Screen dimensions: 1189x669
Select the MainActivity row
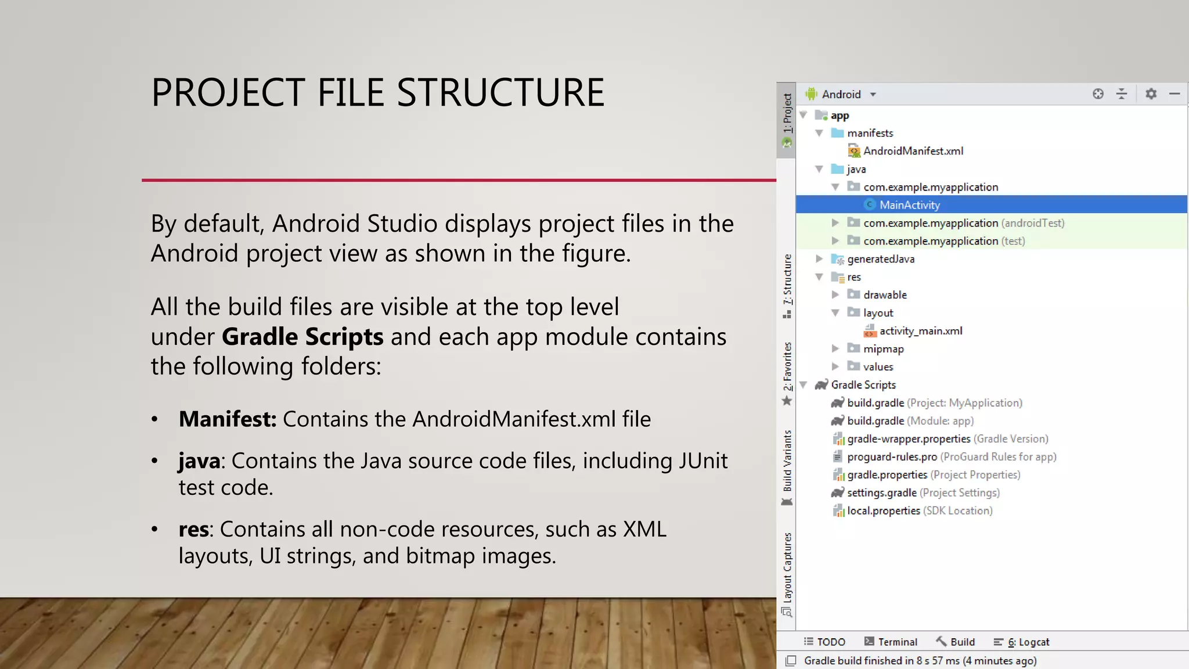pyautogui.click(x=992, y=204)
